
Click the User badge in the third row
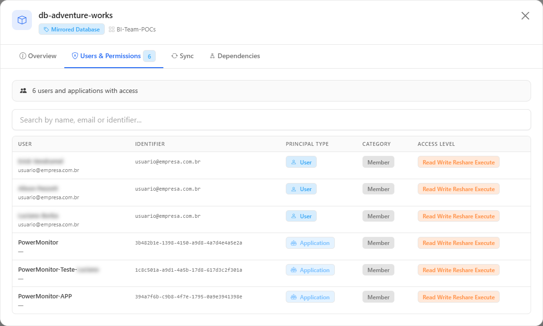302,216
